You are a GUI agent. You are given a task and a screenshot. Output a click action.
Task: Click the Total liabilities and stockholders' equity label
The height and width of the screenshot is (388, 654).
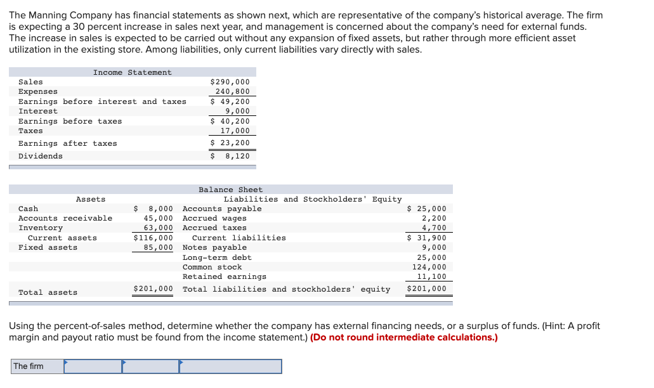tap(287, 289)
